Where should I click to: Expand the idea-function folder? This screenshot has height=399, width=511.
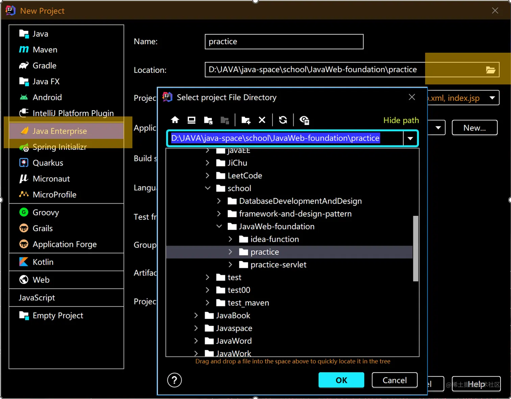tap(230, 239)
